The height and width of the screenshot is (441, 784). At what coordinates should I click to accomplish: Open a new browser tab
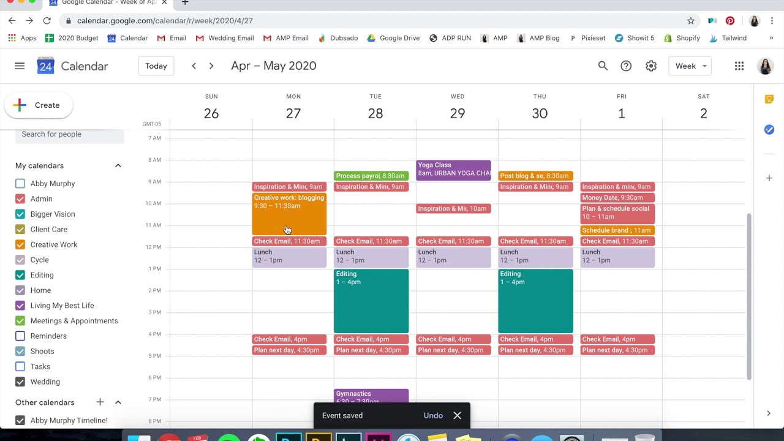(185, 3)
